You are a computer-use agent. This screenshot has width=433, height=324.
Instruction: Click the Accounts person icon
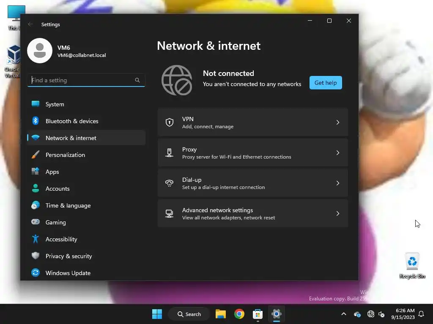(36, 188)
